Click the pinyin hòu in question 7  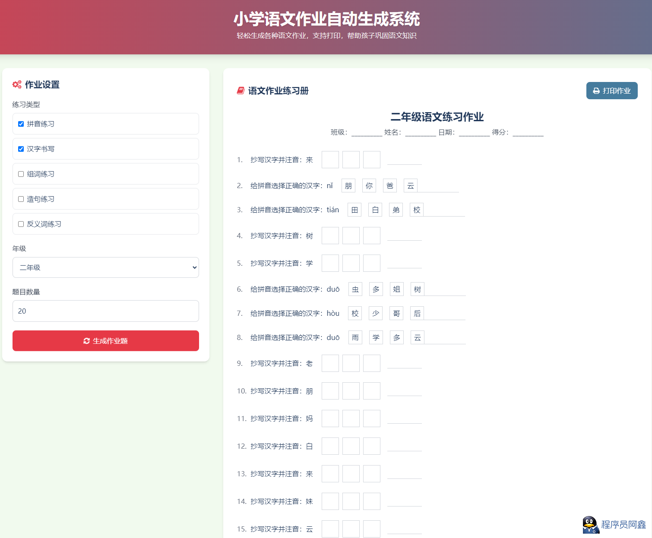click(x=333, y=313)
